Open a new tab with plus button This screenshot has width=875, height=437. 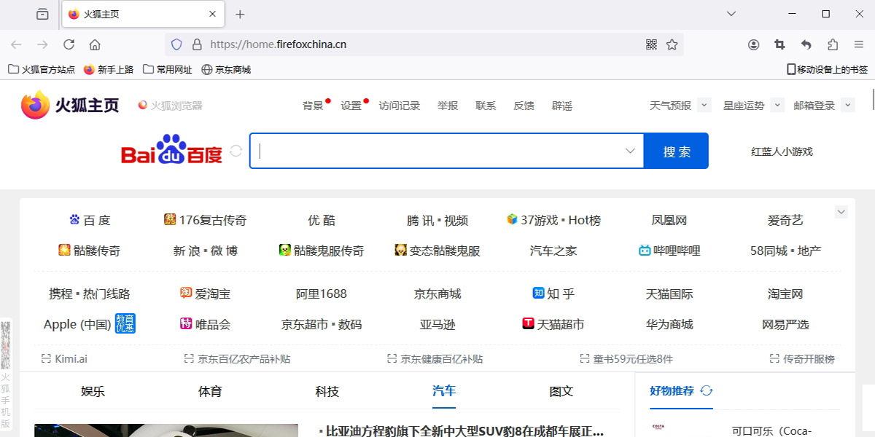coord(240,14)
